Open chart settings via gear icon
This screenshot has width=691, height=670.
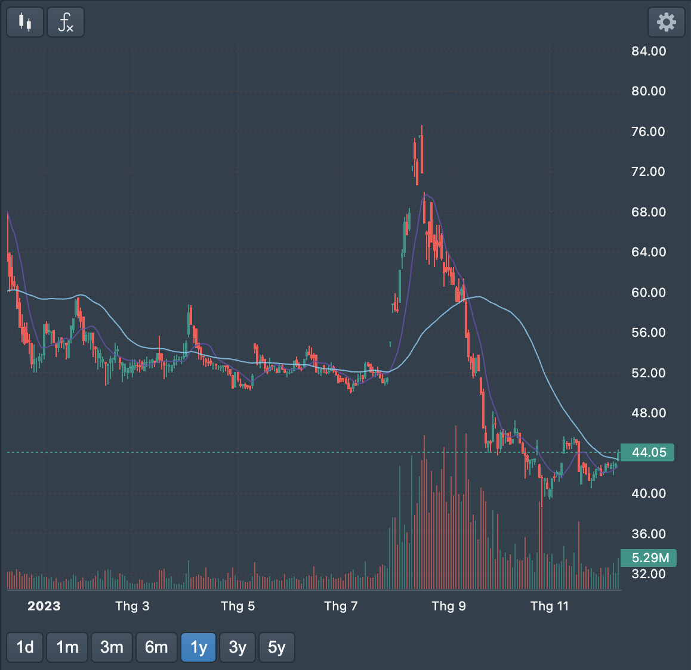click(666, 23)
